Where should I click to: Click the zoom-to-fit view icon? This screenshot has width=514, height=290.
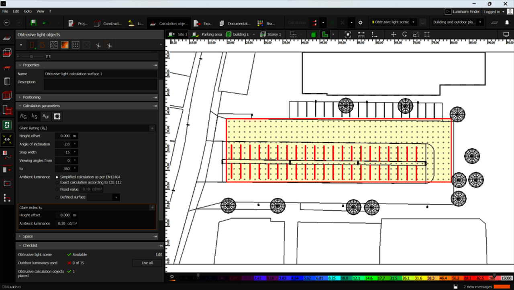point(348,34)
